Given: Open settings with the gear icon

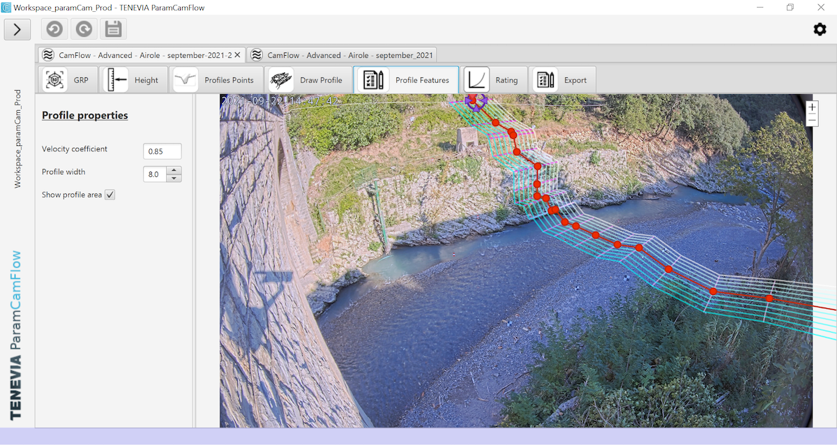Looking at the screenshot, I should tap(820, 29).
